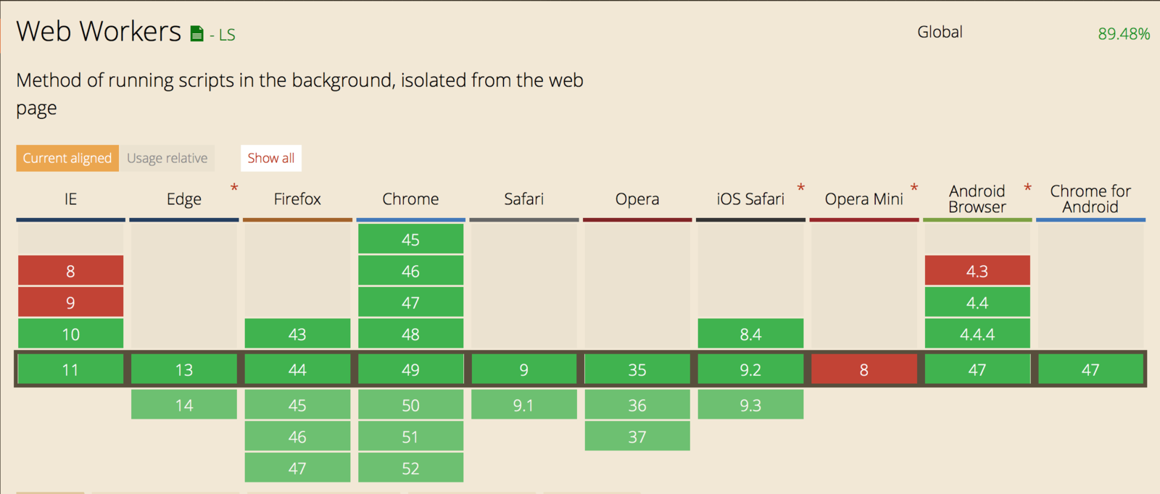Select the red IE 9 cell
The image size is (1160, 494).
point(70,302)
